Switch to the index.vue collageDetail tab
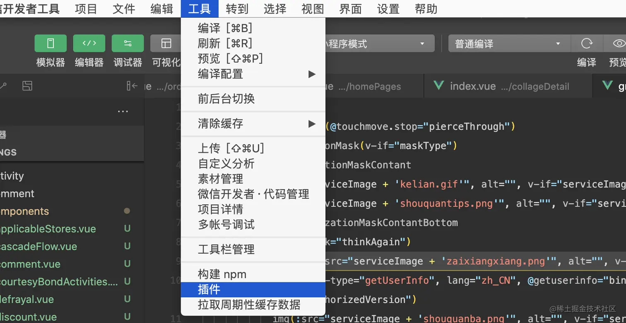 tap(508, 86)
